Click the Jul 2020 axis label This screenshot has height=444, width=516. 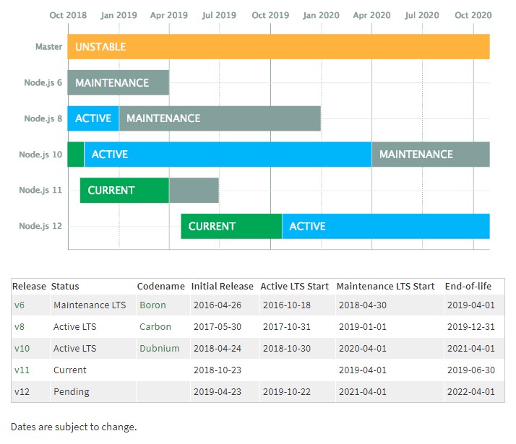(422, 15)
